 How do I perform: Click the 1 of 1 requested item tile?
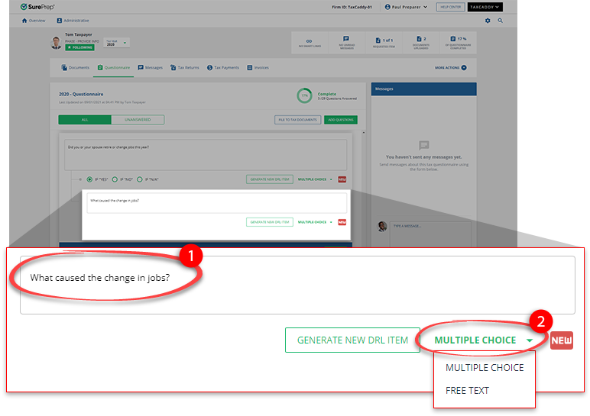384,43
